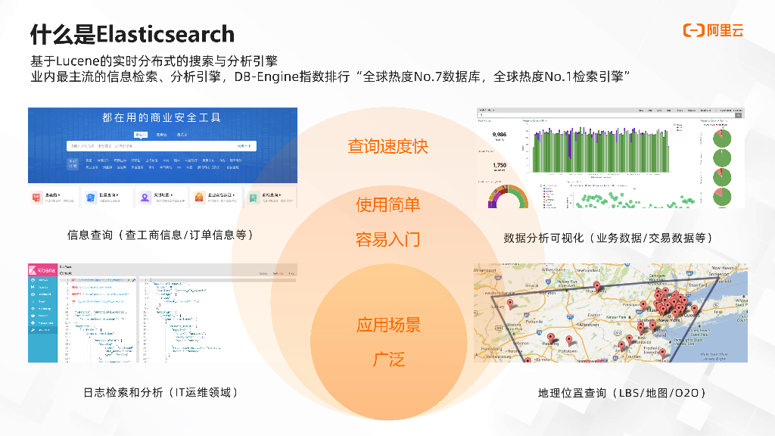775x436 pixels.
Task: Click the 9,986 metric in dashboard
Action: point(500,135)
